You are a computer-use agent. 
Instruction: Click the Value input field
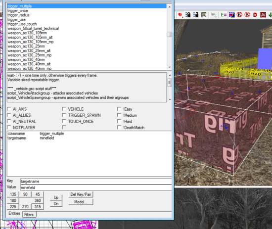[x=96, y=187]
